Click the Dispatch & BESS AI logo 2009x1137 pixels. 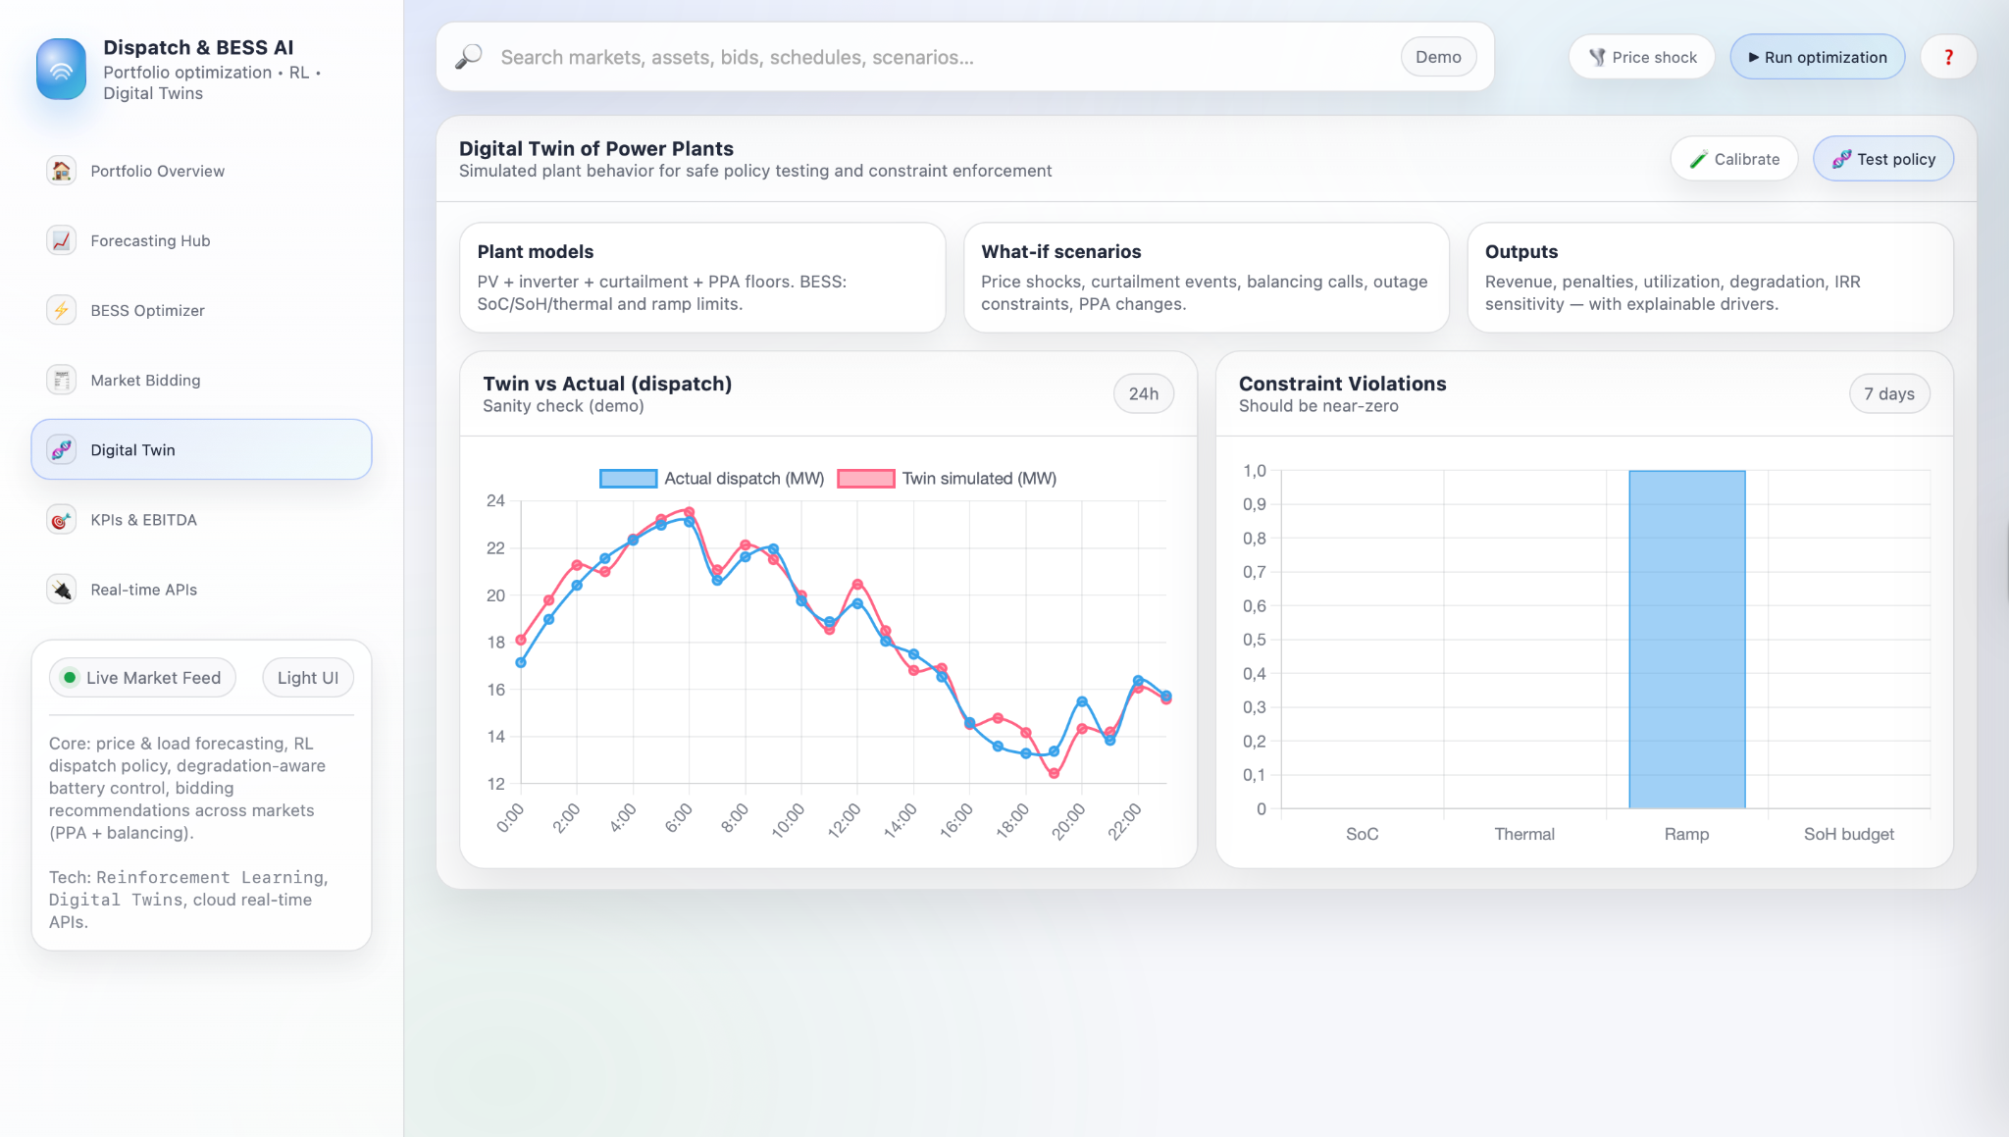coord(62,69)
